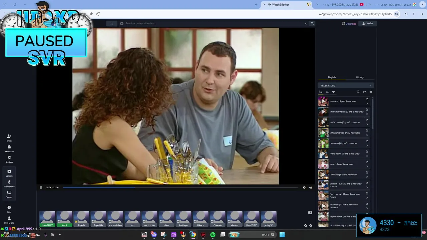The height and width of the screenshot is (240, 427).
Task: Mute the video player volume
Action: (311, 187)
